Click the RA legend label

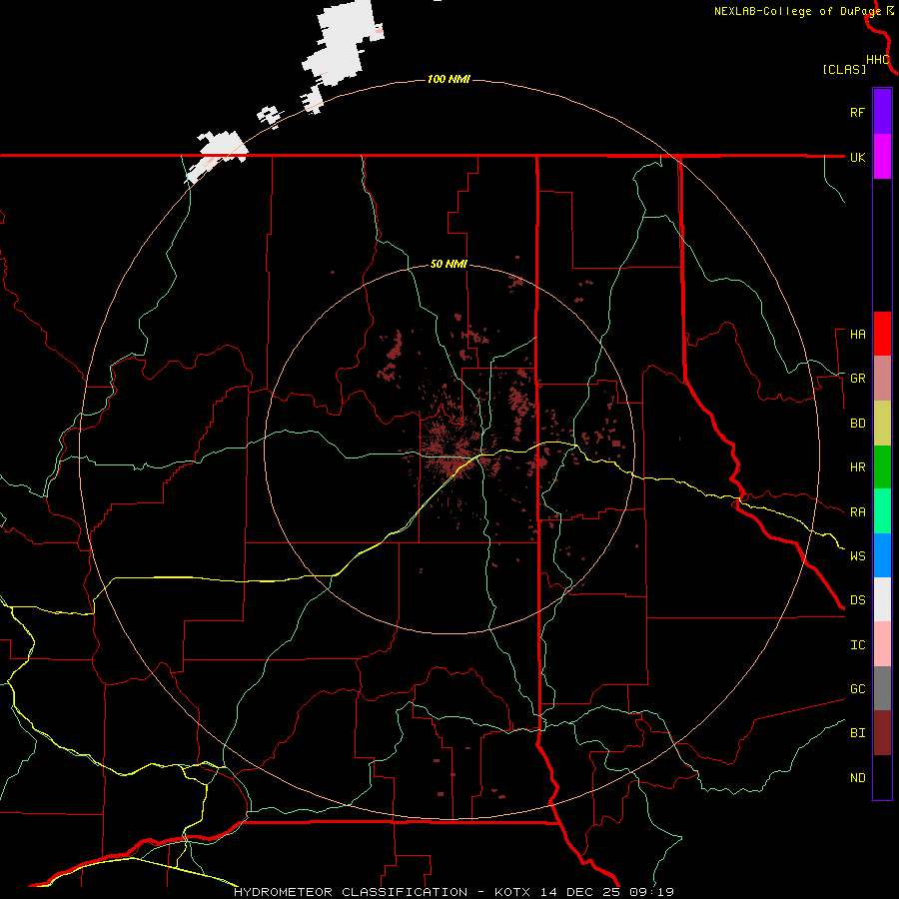point(857,511)
